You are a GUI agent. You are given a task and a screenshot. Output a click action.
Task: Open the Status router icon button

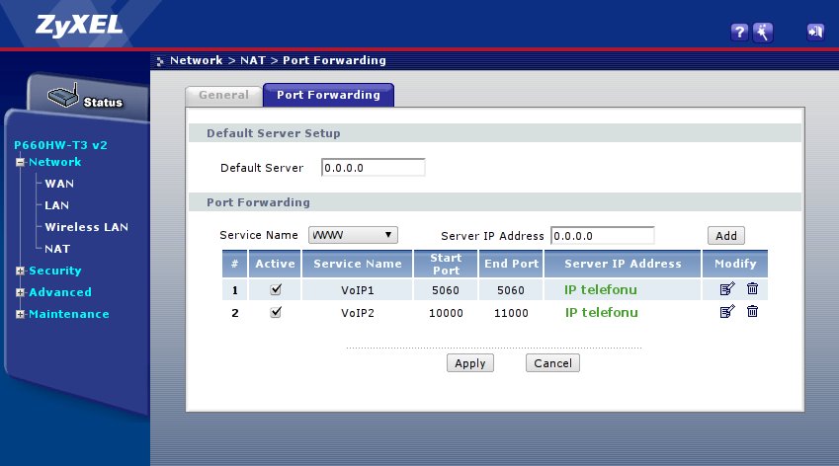coord(85,101)
